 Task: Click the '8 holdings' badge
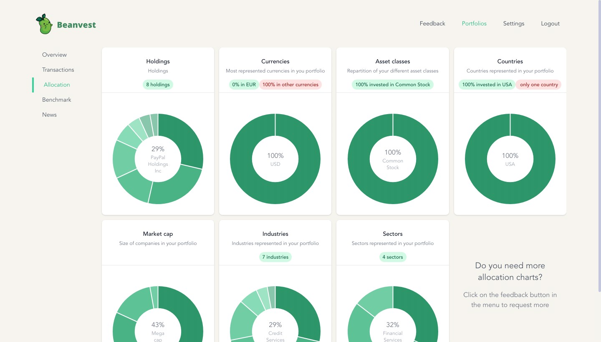158,85
